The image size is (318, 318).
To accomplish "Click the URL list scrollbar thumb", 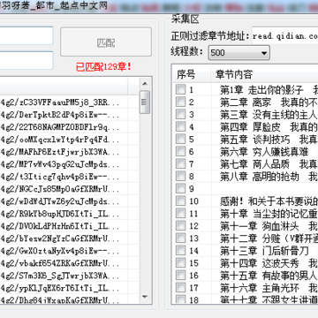I will pos(145,102).
